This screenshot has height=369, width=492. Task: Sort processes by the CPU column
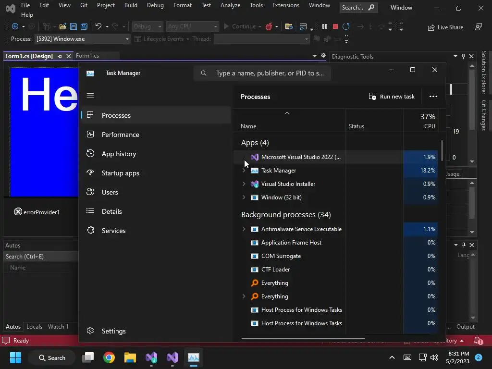421,121
